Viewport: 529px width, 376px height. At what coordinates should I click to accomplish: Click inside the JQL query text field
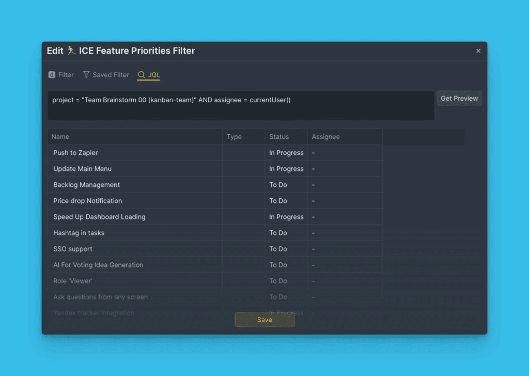pos(240,106)
